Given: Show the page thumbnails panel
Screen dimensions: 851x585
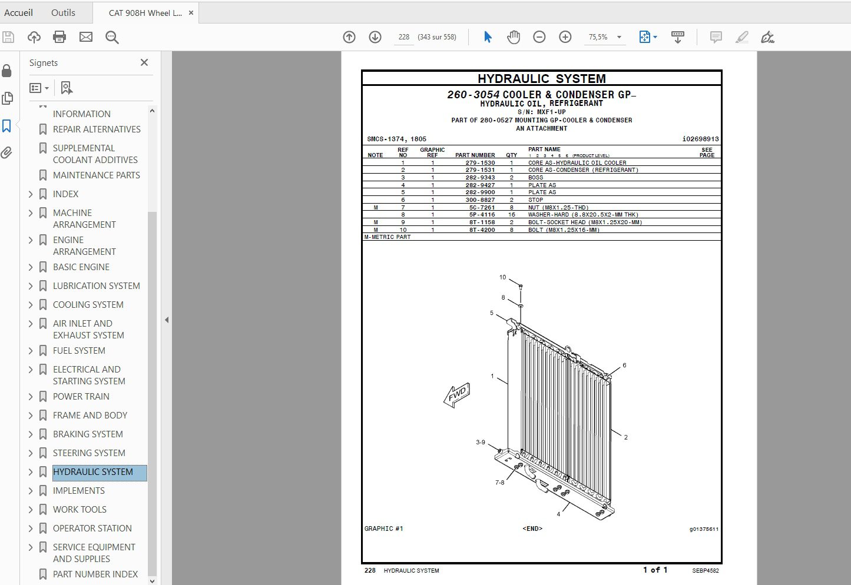Looking at the screenshot, I should [x=7, y=98].
